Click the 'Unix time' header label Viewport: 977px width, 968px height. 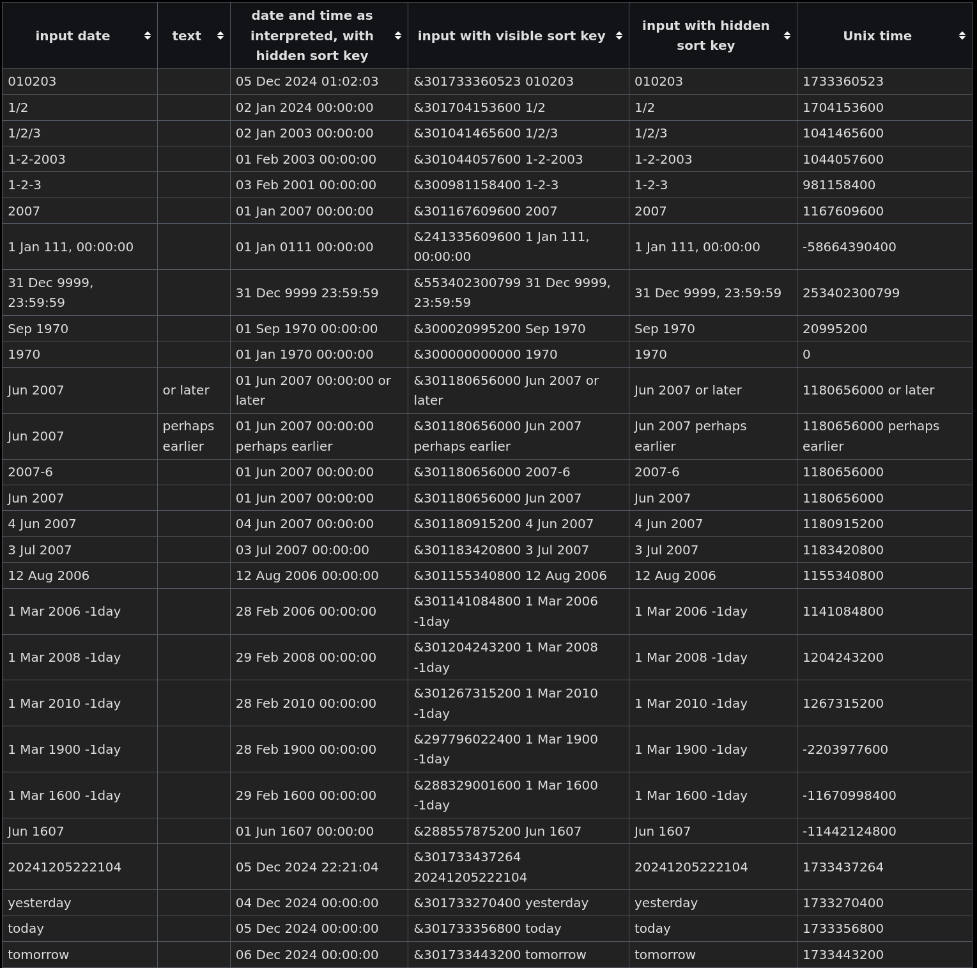[877, 36]
